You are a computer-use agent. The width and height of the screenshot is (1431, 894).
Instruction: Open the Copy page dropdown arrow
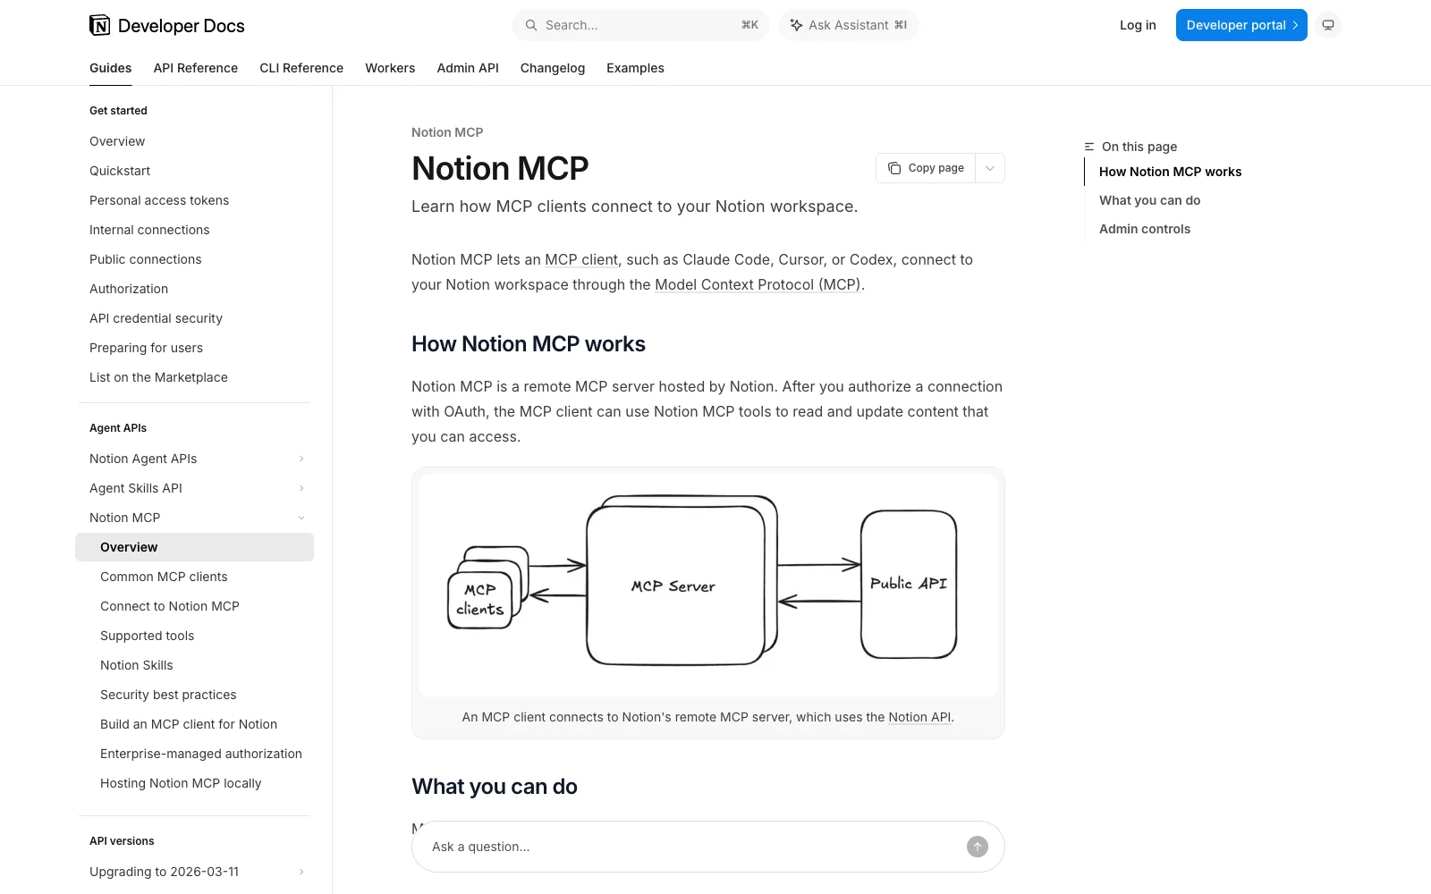pos(990,168)
